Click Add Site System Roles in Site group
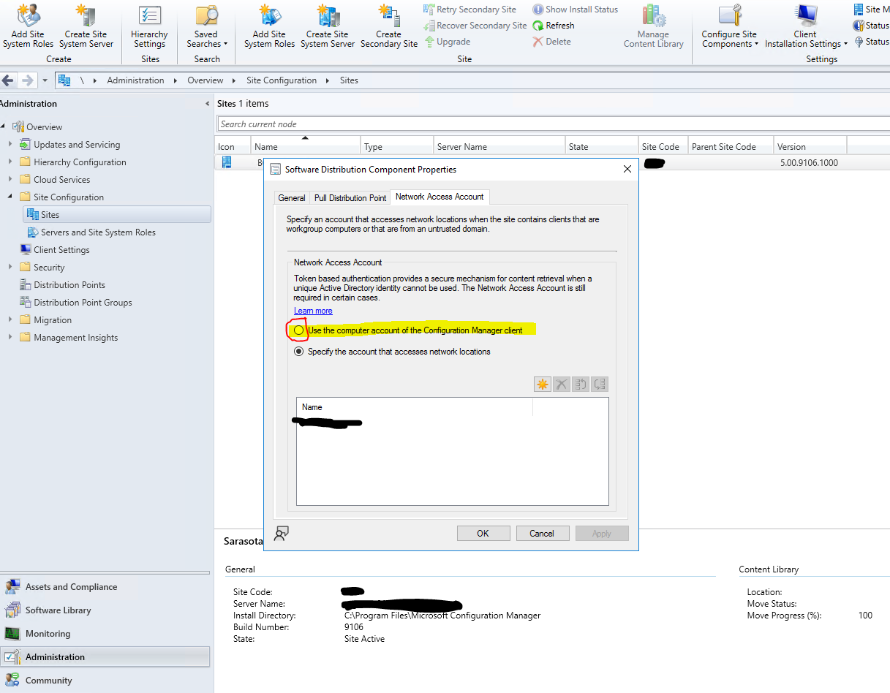Image resolution: width=890 pixels, height=693 pixels. pyautogui.click(x=269, y=26)
